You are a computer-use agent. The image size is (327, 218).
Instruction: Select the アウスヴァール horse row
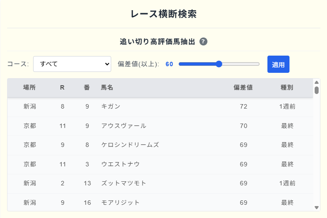point(160,126)
